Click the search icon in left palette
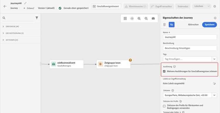Image resolution: width=220 pixels, height=113 pixels. (4, 18)
